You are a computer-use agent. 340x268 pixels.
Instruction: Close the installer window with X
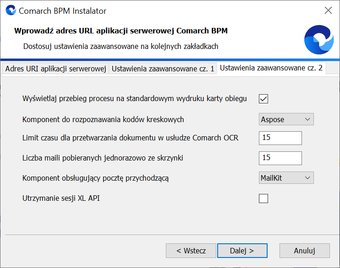328,10
